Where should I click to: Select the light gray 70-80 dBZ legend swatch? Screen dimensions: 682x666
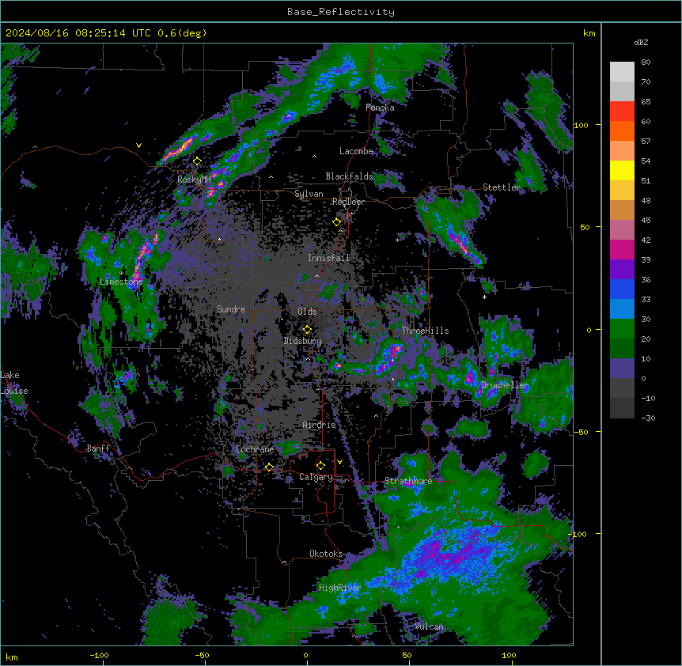click(622, 71)
